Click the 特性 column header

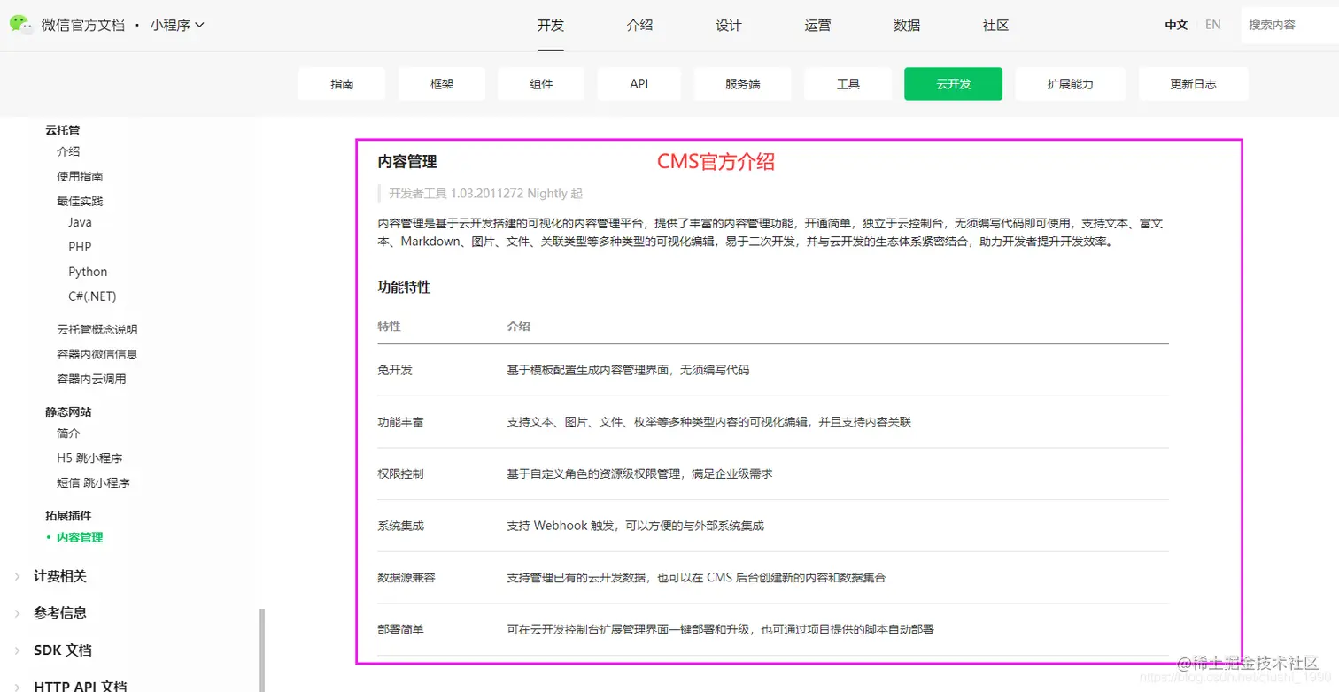[389, 326]
